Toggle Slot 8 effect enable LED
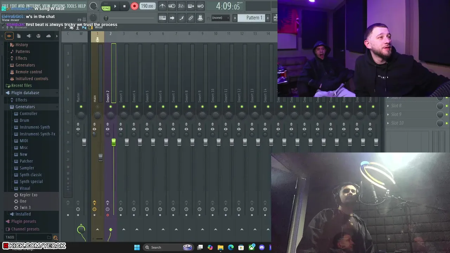The height and width of the screenshot is (253, 450). (x=447, y=106)
